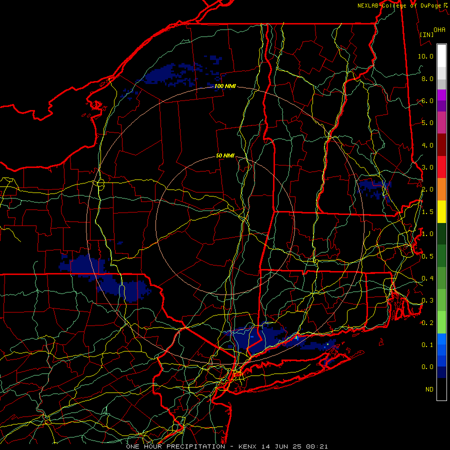The height and width of the screenshot is (450, 450).
Task: Click the 0.3 legend value
Action: [x=427, y=300]
